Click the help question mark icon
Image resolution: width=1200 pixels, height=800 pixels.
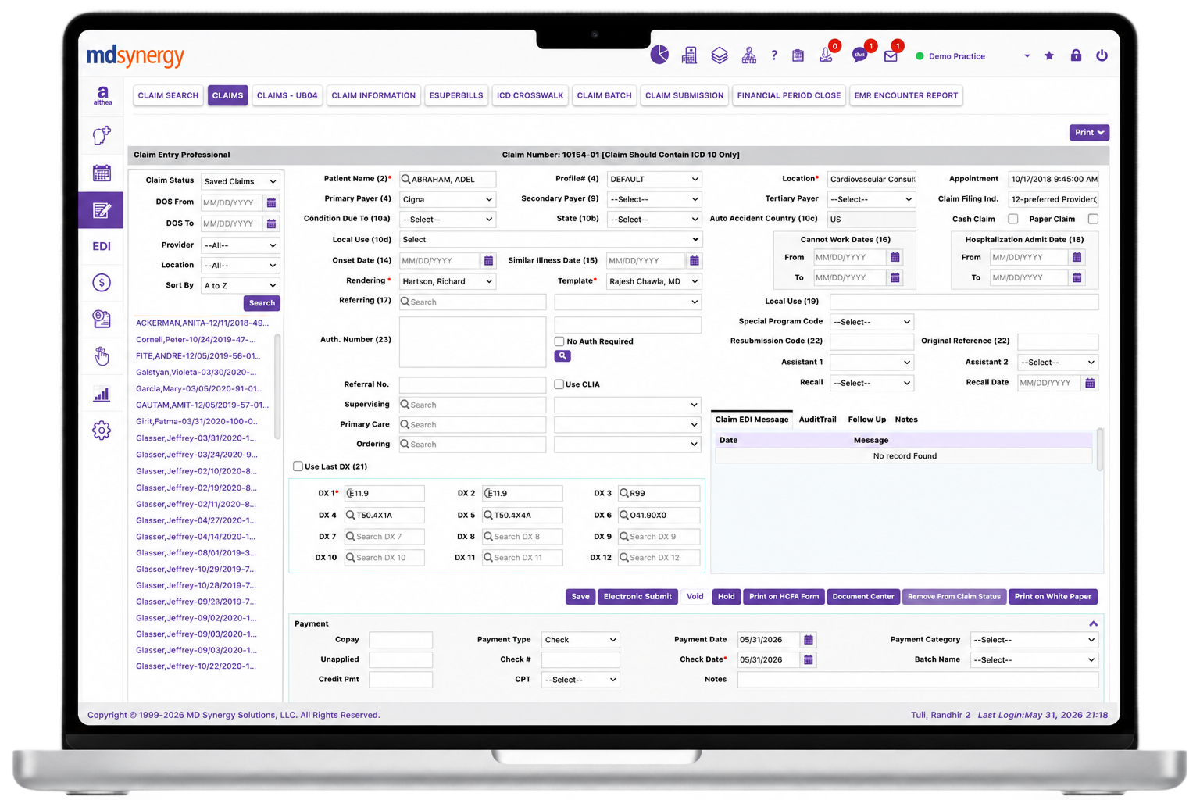click(774, 55)
